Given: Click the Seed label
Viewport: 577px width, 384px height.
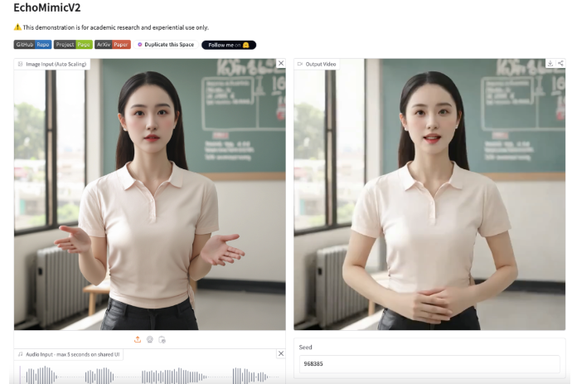Looking at the screenshot, I should pos(305,348).
